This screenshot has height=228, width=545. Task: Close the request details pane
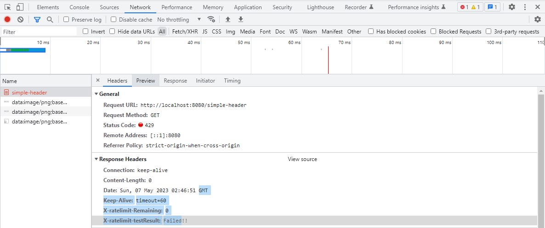point(98,80)
